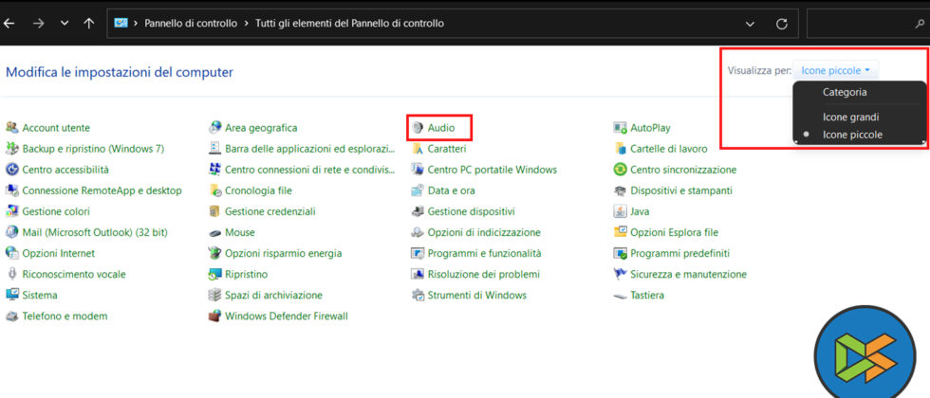Choose Categoria from the view menu
Image resolution: width=930 pixels, height=398 pixels.
click(x=845, y=92)
